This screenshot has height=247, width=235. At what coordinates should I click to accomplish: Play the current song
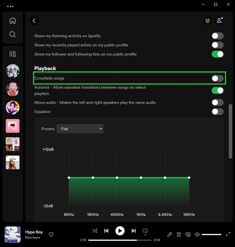point(120,231)
